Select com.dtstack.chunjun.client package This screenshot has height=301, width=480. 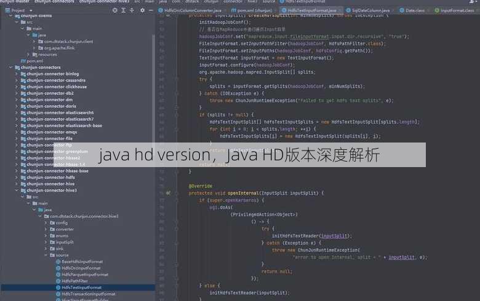68,42
